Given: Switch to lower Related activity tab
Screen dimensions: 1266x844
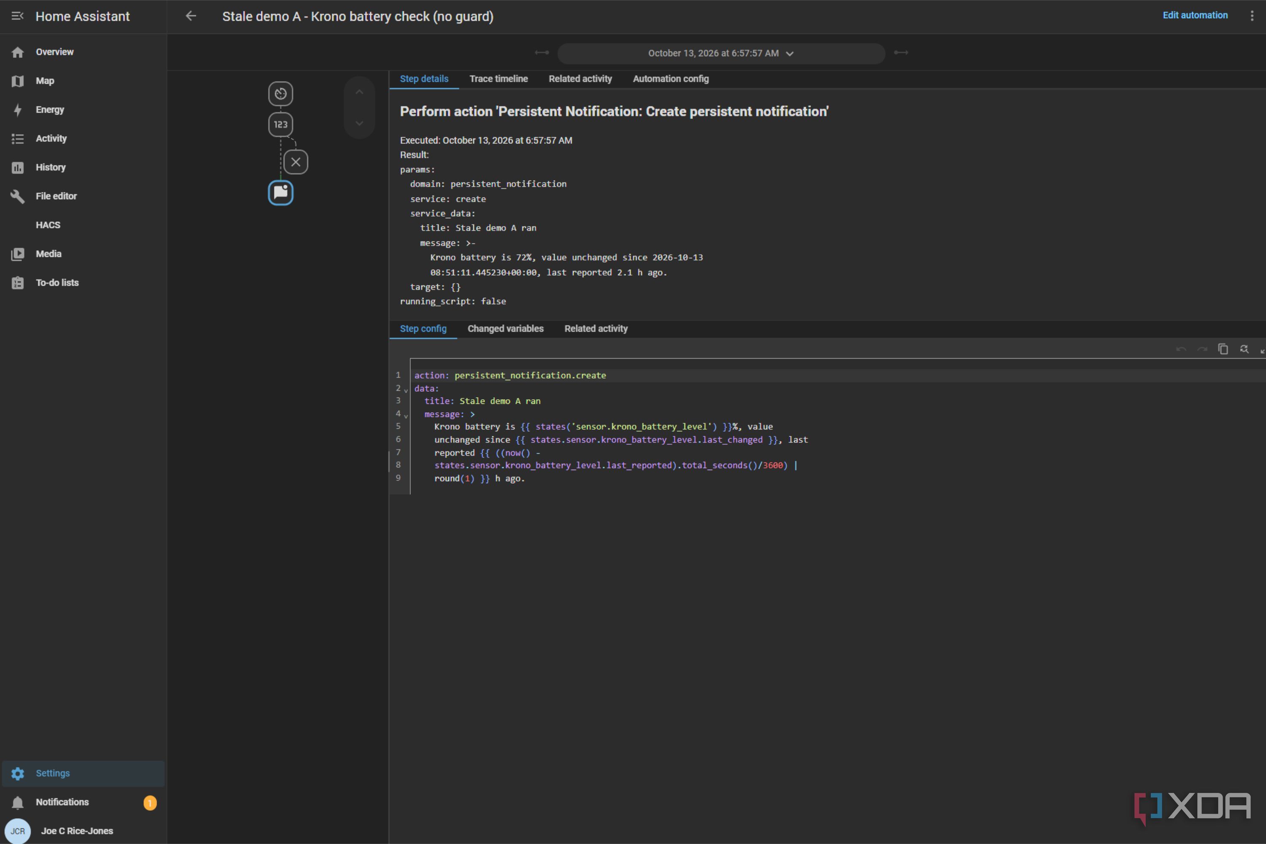Looking at the screenshot, I should pyautogui.click(x=596, y=329).
